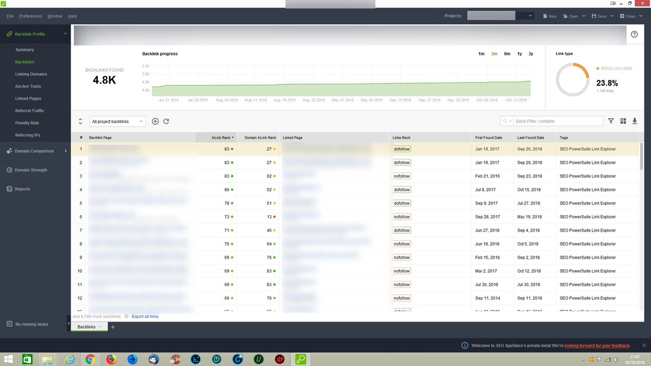This screenshot has height=366, width=651.
Task: Click the No running tasks list icon
Action: pyautogui.click(x=9, y=324)
